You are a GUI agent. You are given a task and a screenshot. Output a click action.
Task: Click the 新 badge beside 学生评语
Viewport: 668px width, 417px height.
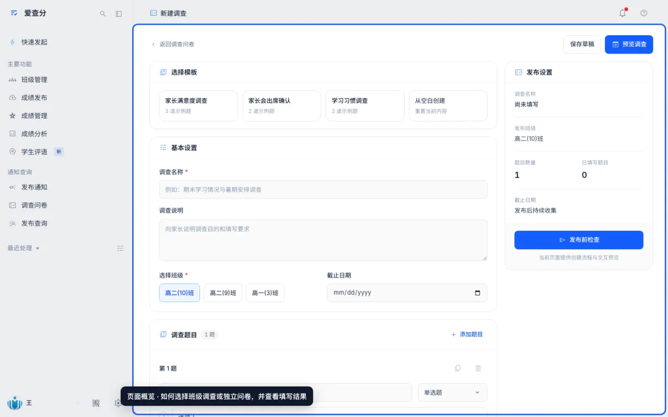[x=59, y=152]
